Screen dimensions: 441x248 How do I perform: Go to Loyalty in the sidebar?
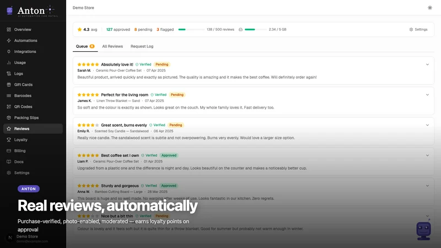coord(33,140)
